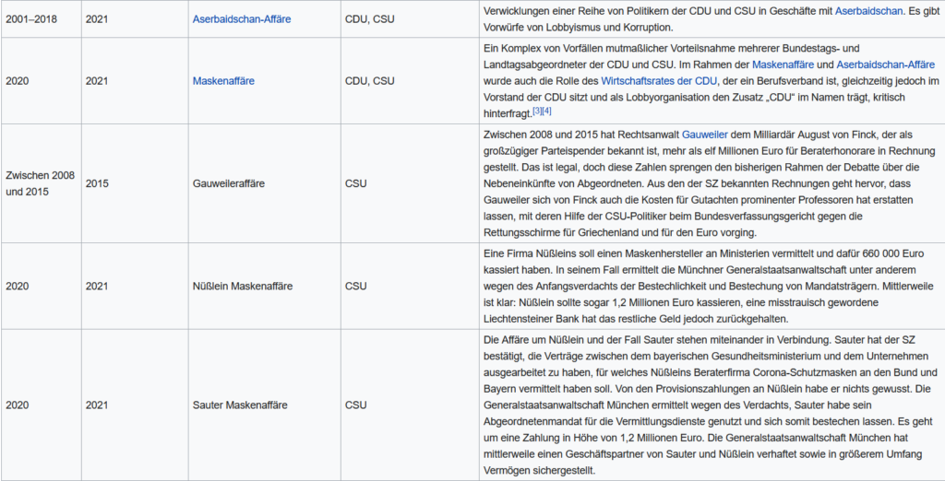Image resolution: width=945 pixels, height=481 pixels.
Task: Select '2021' in the Aserbaidschan-Affäre row
Action: 96,19
